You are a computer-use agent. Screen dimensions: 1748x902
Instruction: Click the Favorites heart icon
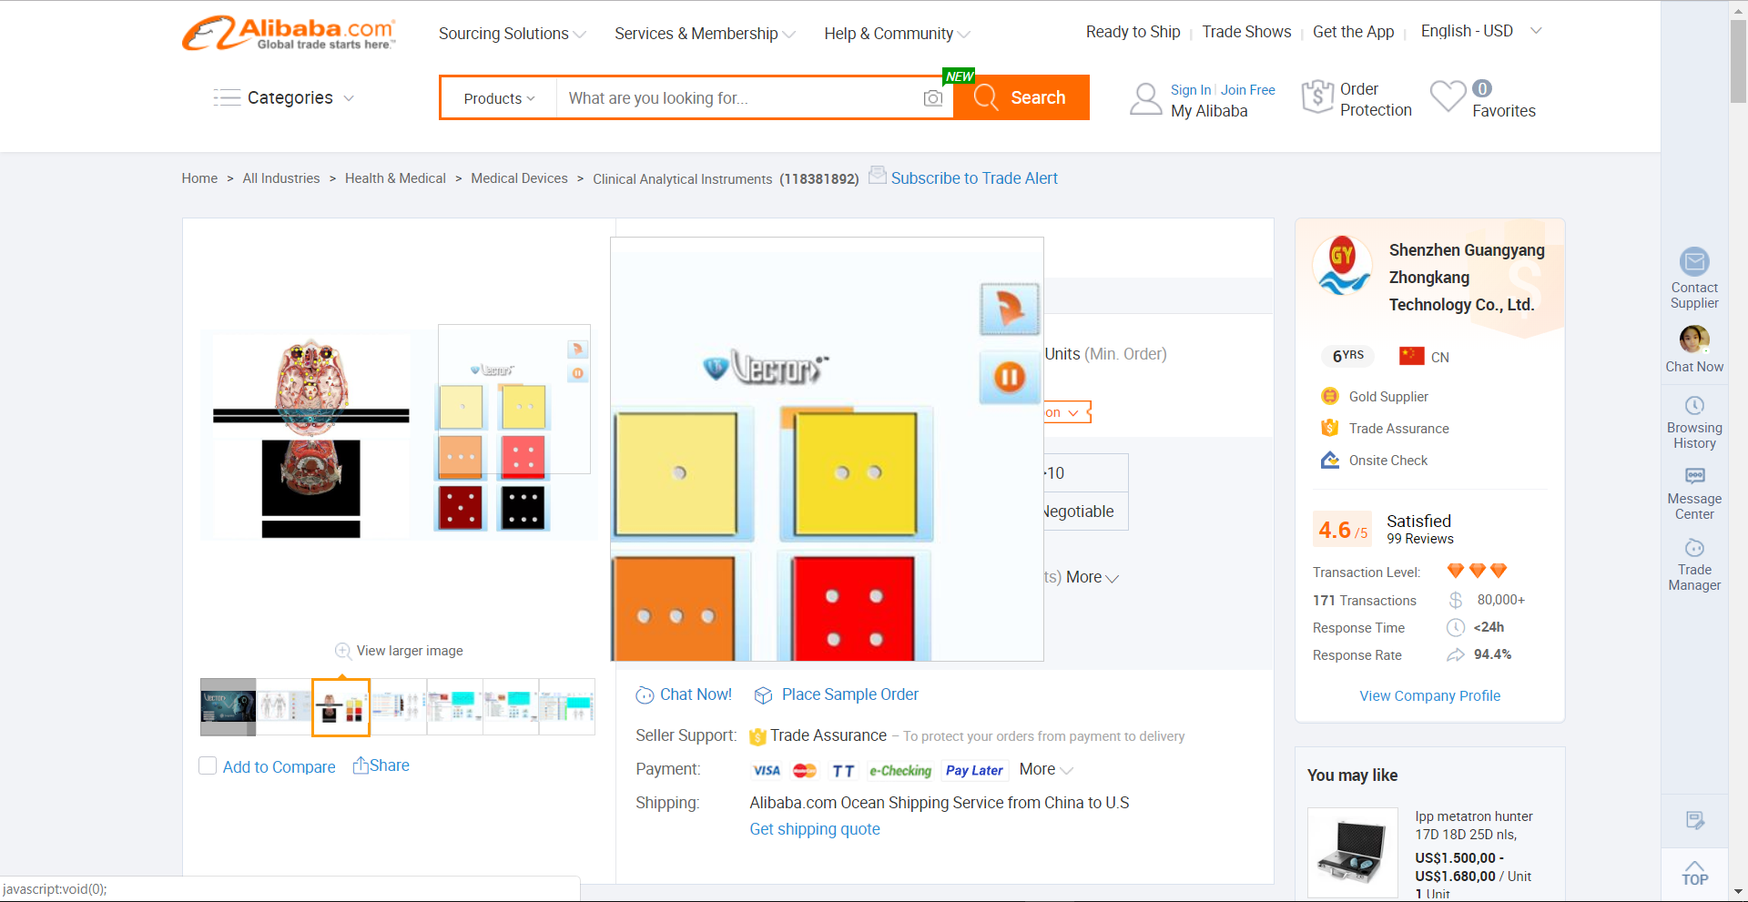click(x=1448, y=96)
